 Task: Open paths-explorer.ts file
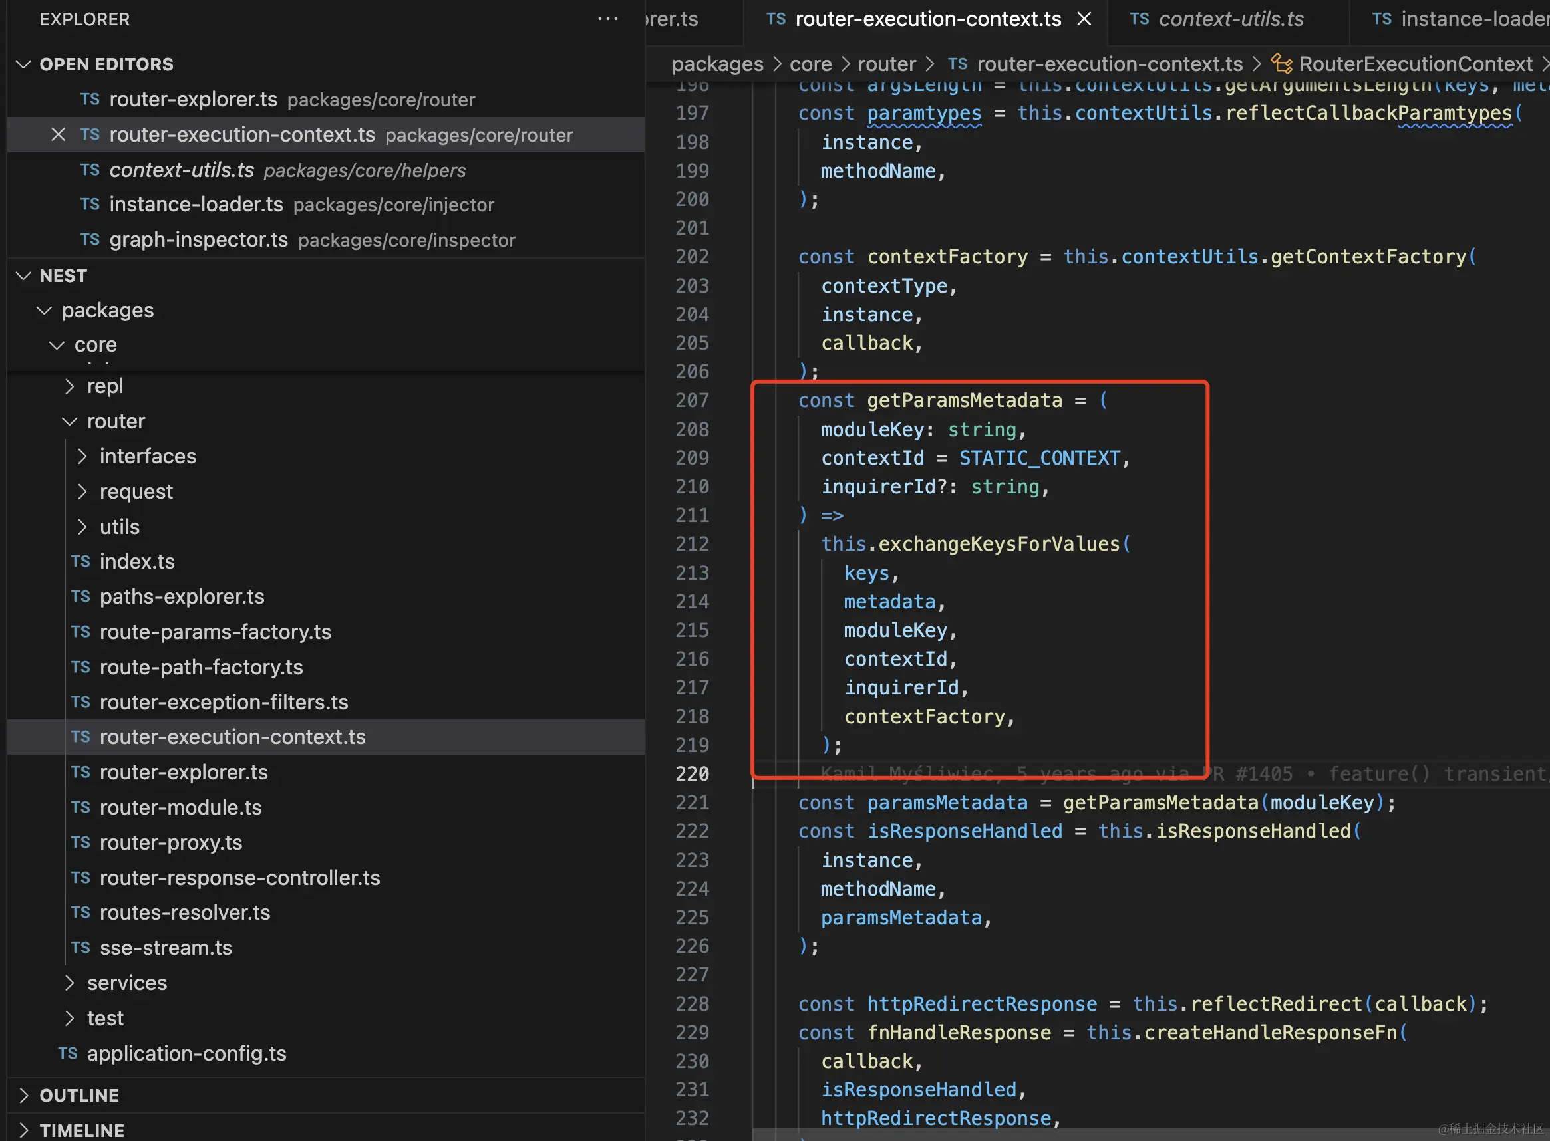325,596
